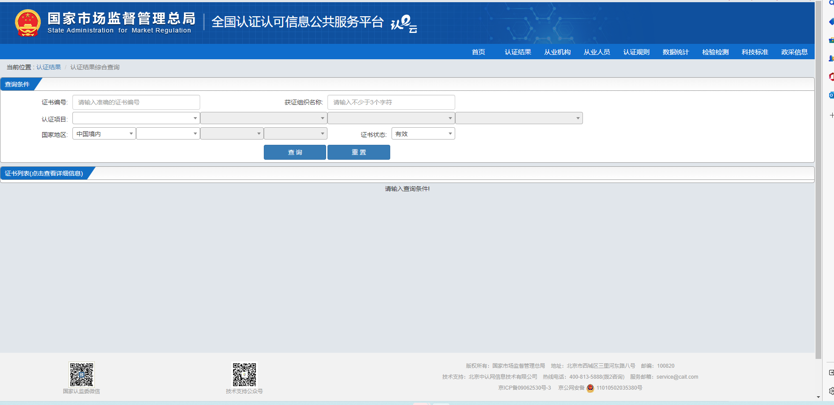
Task: Focus the 证书编号 input field
Action: click(x=136, y=102)
